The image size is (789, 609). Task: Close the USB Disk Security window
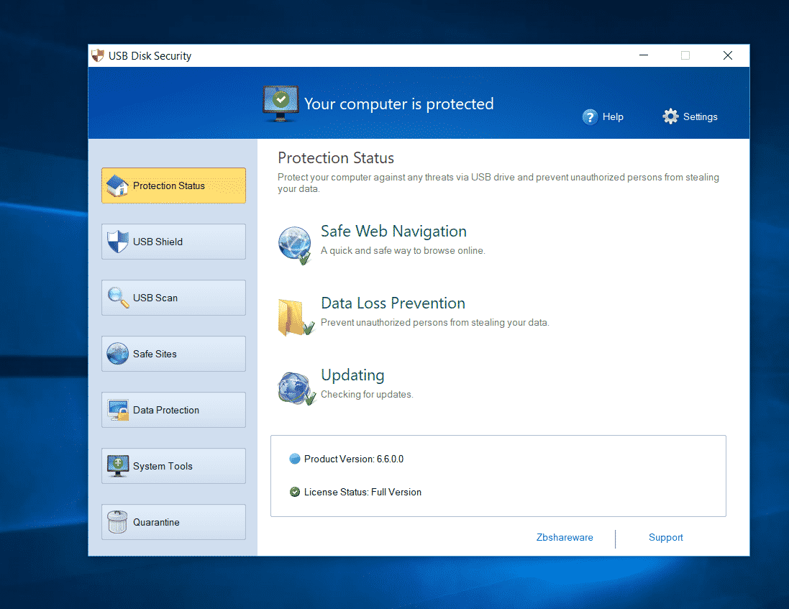click(x=728, y=55)
